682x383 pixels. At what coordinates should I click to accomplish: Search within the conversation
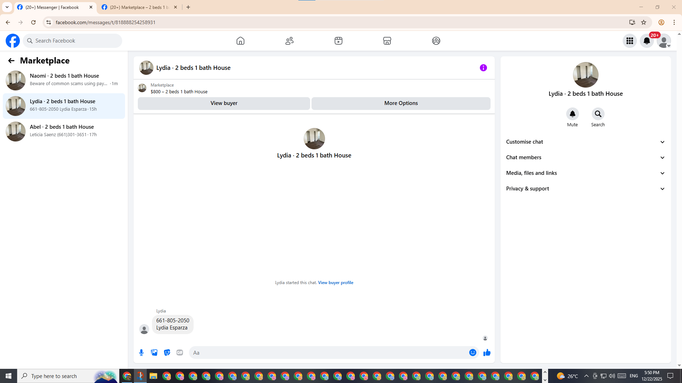[x=598, y=114]
